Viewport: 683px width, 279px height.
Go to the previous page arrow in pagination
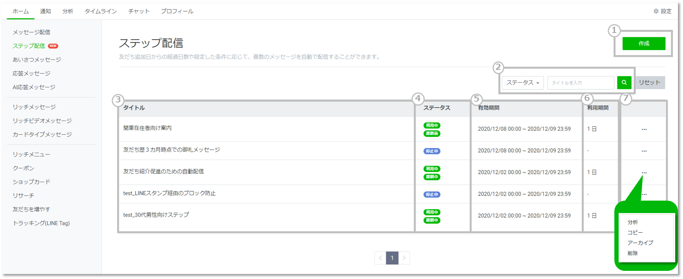(x=380, y=258)
